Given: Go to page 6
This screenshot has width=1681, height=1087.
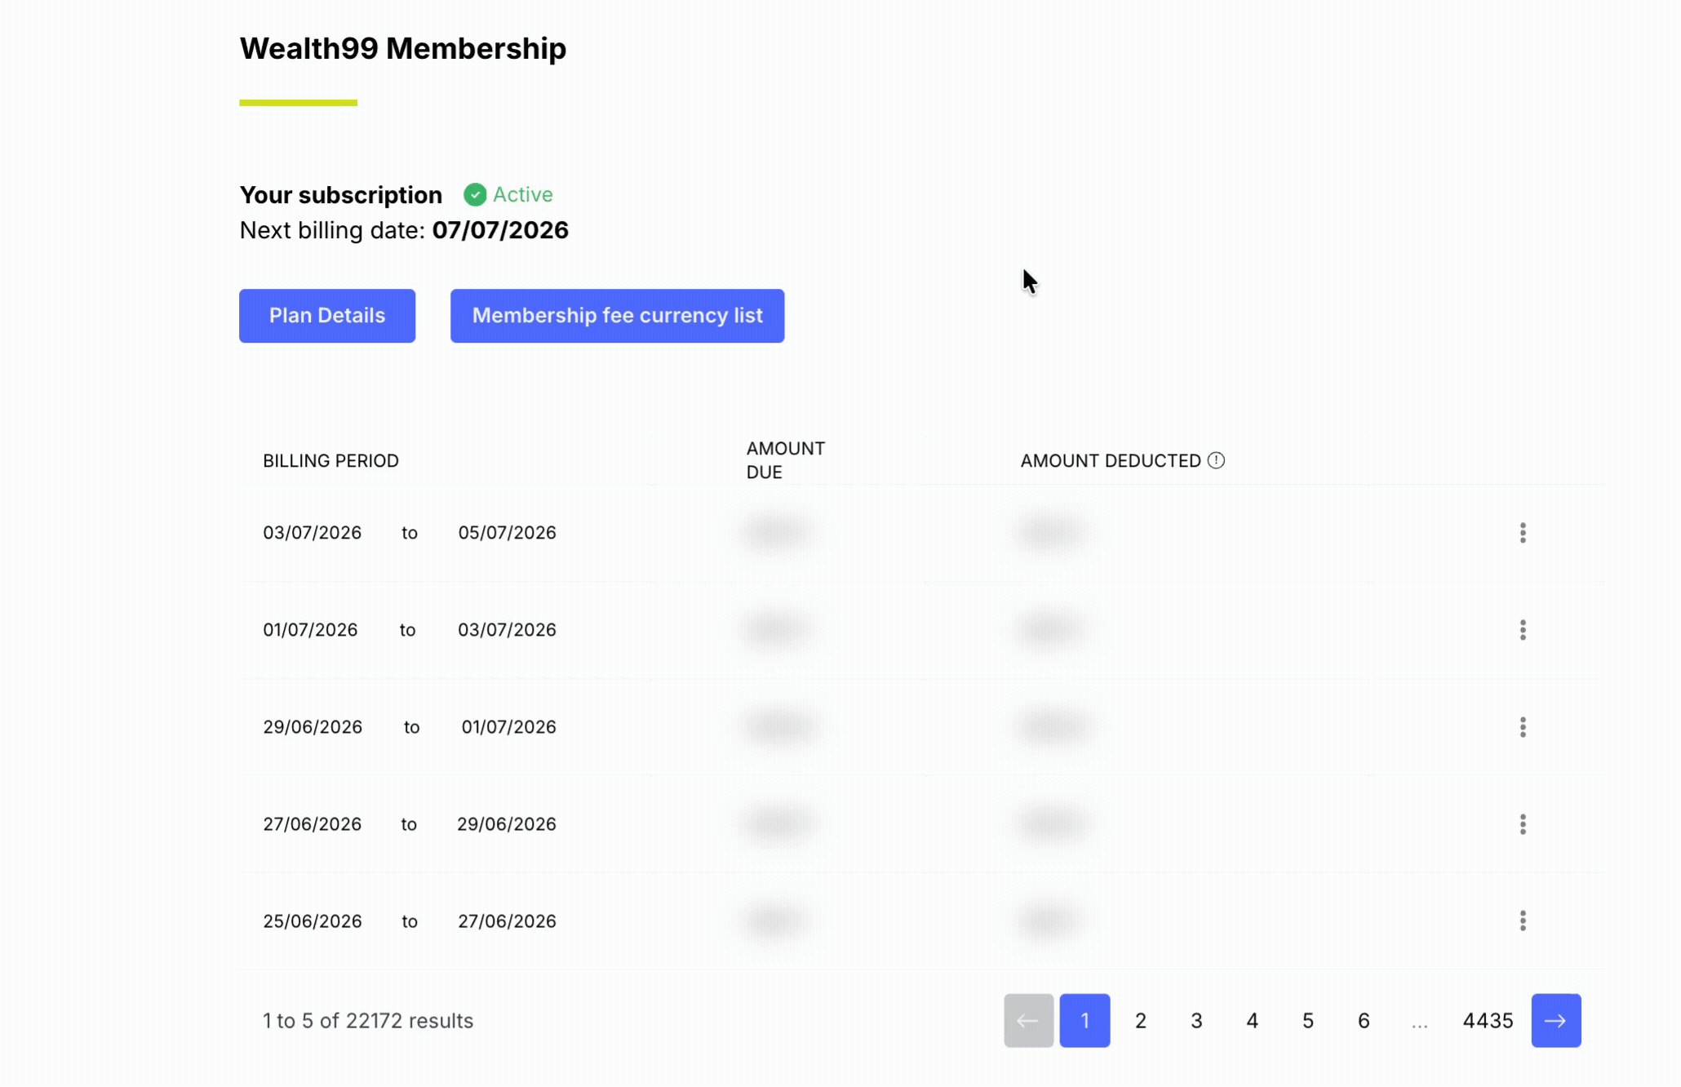Looking at the screenshot, I should pos(1364,1021).
